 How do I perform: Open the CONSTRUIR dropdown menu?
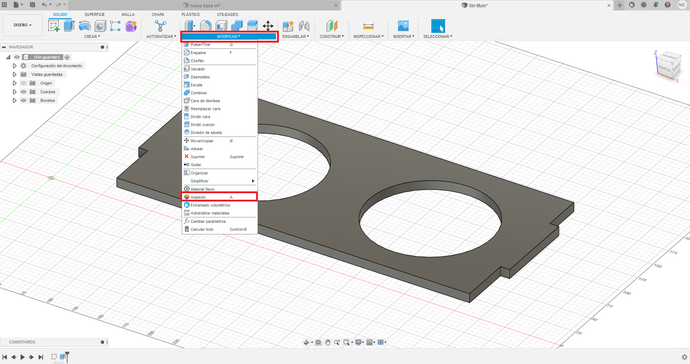pos(332,36)
